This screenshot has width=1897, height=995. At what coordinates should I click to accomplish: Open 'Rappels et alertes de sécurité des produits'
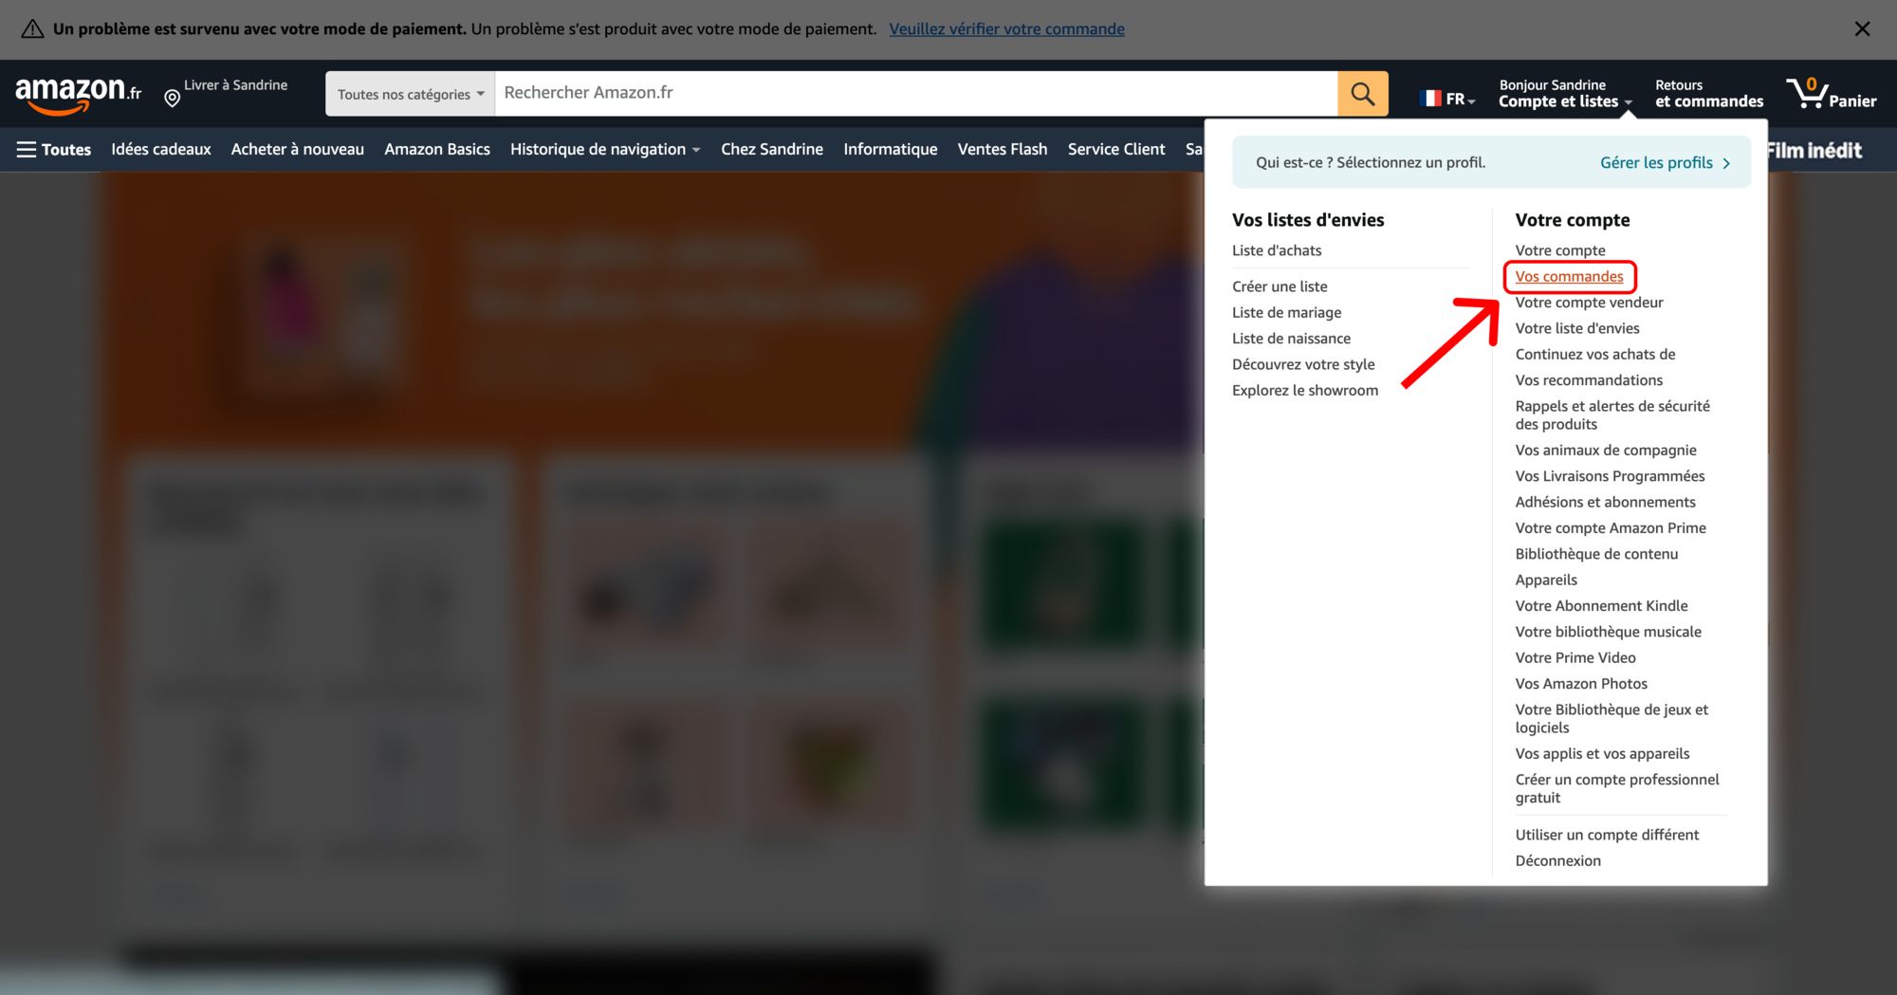pos(1612,415)
